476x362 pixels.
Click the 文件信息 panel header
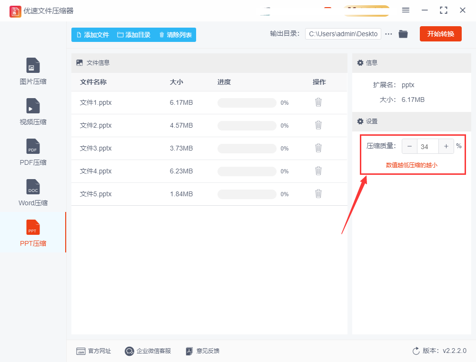click(209, 63)
